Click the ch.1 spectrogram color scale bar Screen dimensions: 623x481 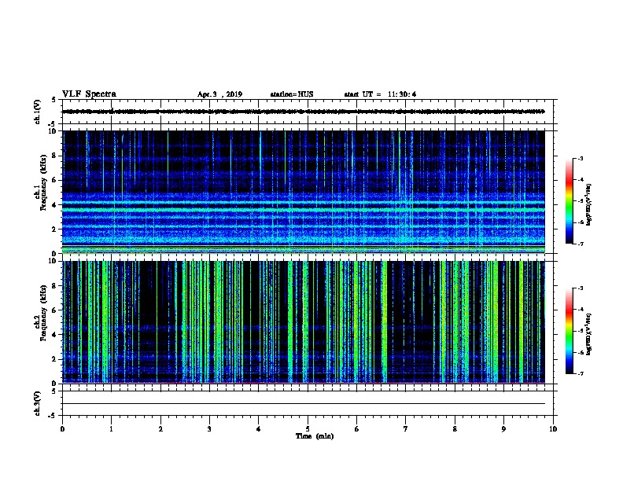pos(570,201)
